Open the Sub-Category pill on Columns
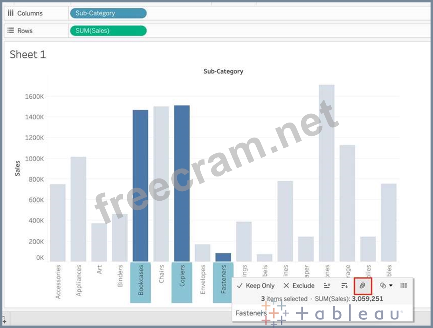 (108, 13)
